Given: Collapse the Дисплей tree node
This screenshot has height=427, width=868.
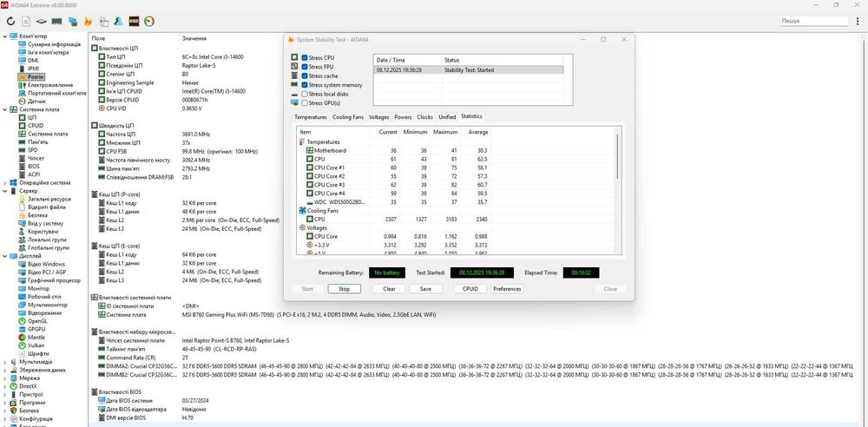Looking at the screenshot, I should point(5,256).
